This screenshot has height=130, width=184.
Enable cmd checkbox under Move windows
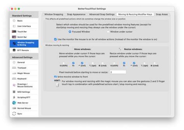[102, 63]
